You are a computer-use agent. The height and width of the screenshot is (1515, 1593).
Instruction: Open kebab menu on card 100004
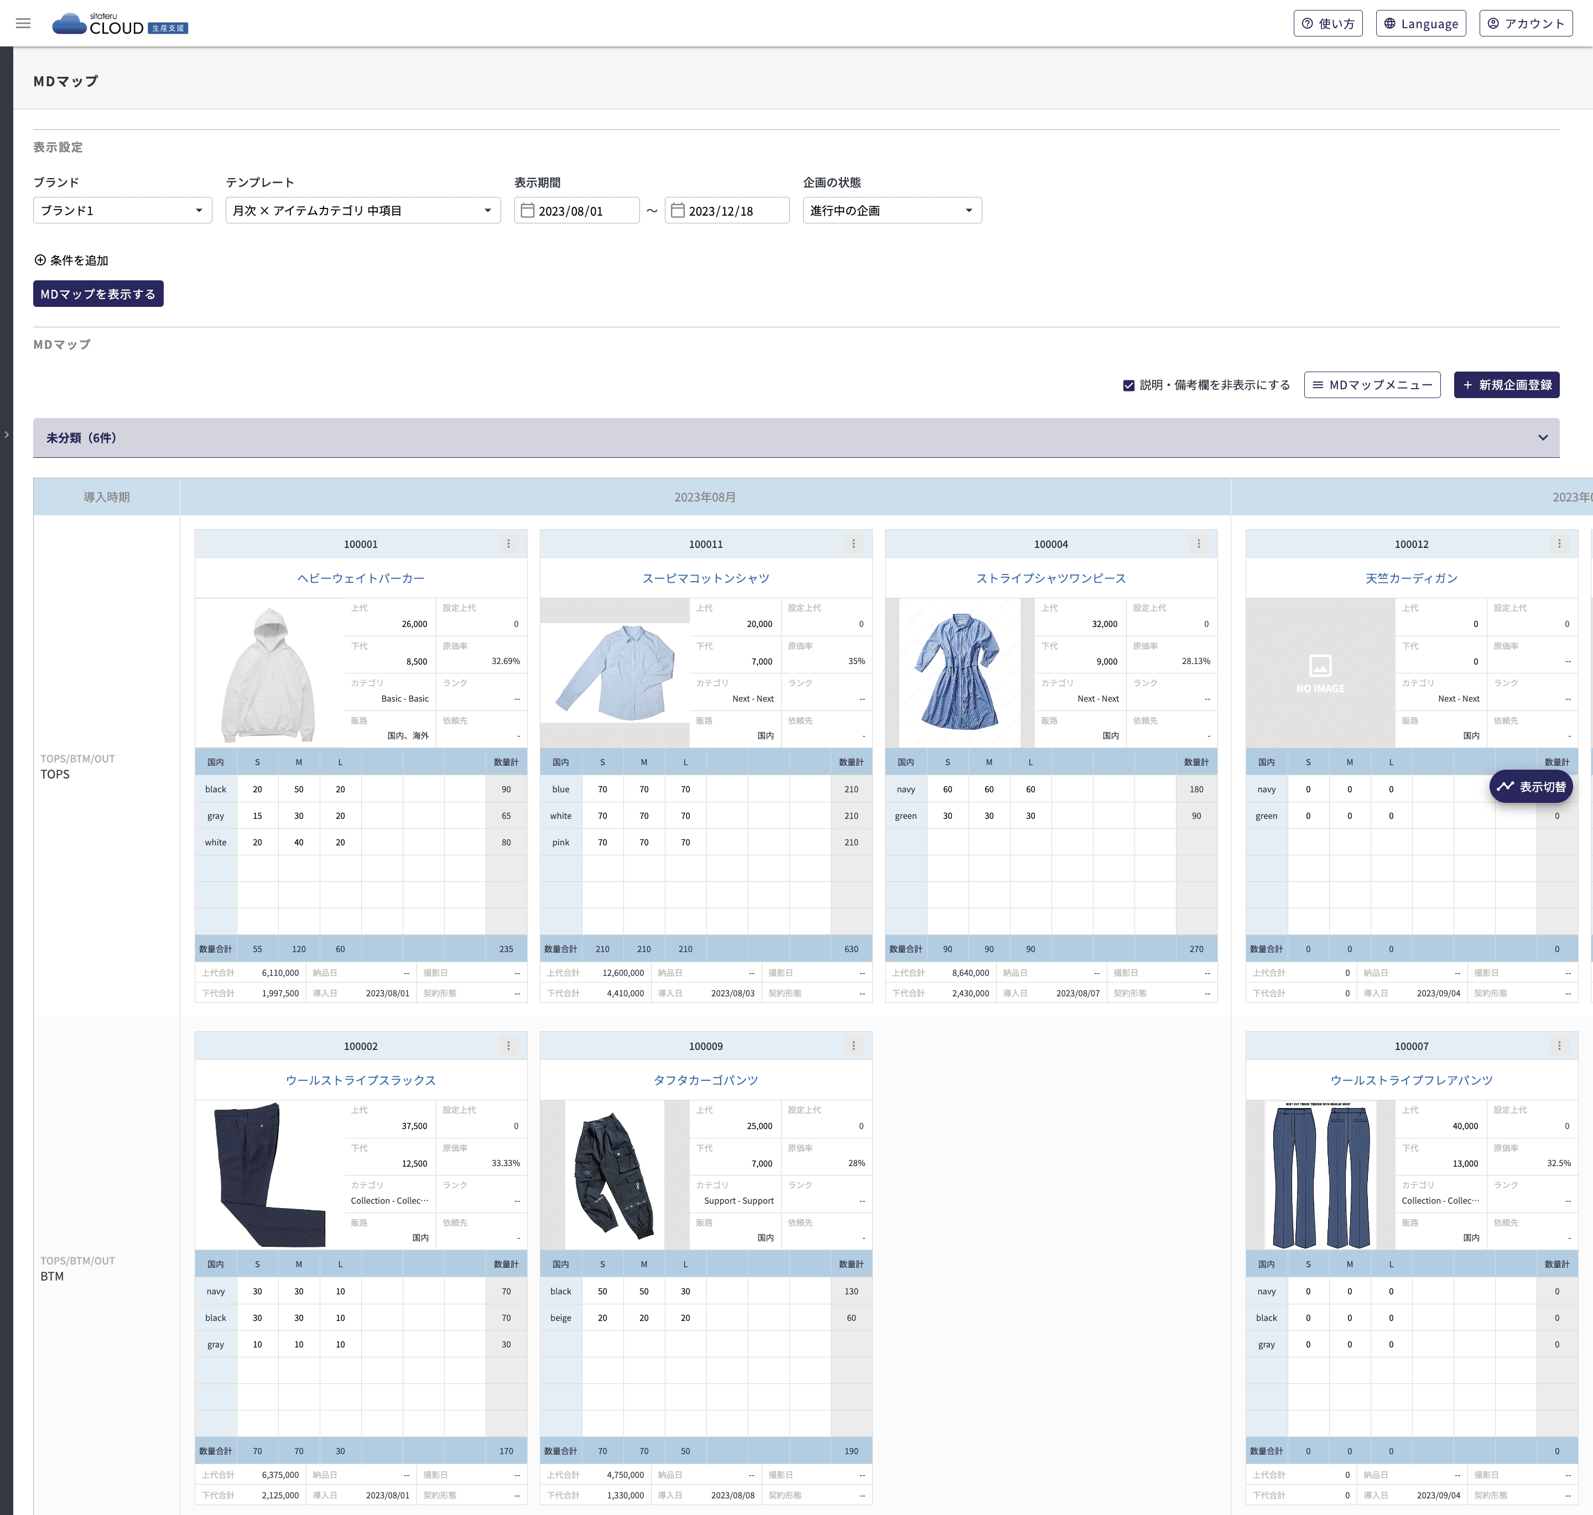(x=1198, y=544)
